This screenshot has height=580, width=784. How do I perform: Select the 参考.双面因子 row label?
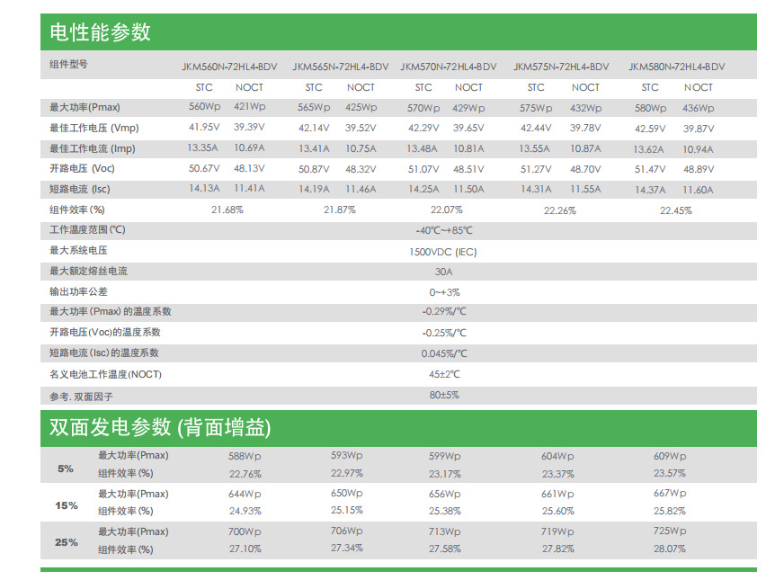[81, 397]
